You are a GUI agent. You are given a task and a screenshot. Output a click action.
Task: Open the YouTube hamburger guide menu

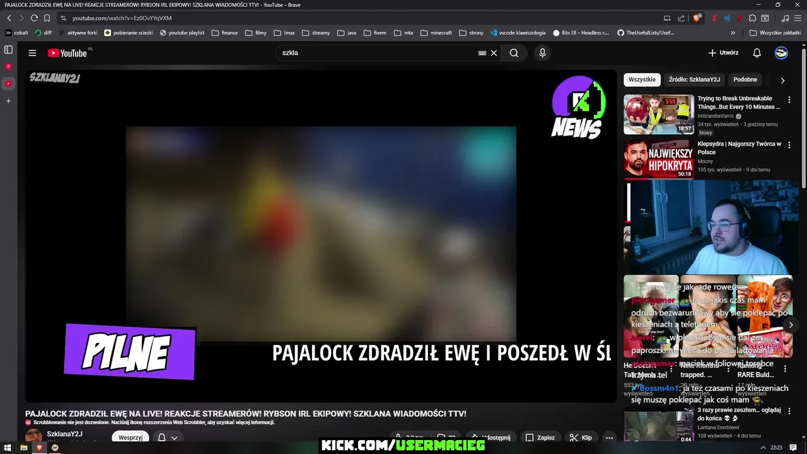pos(32,53)
